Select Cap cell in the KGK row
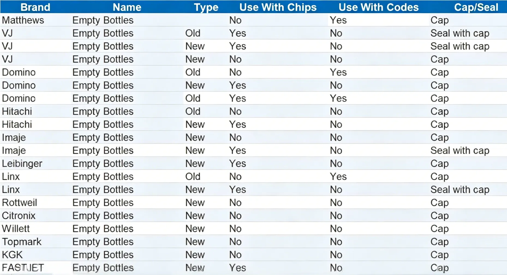This screenshot has height=275, width=507. (x=440, y=255)
